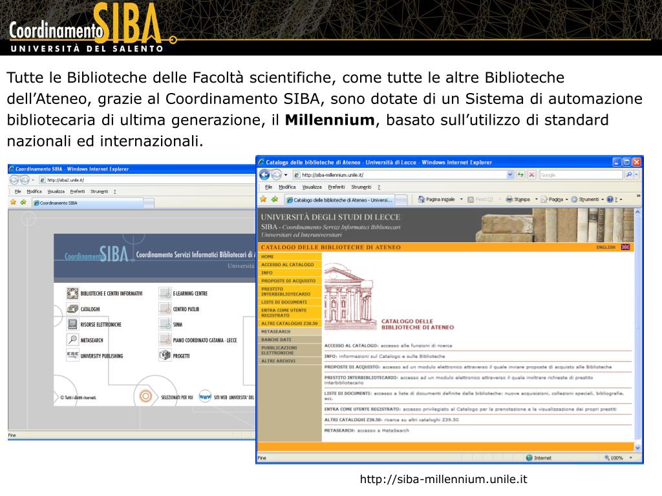The height and width of the screenshot is (496, 662).
Task: Click Google search input field
Action: click(x=581, y=174)
